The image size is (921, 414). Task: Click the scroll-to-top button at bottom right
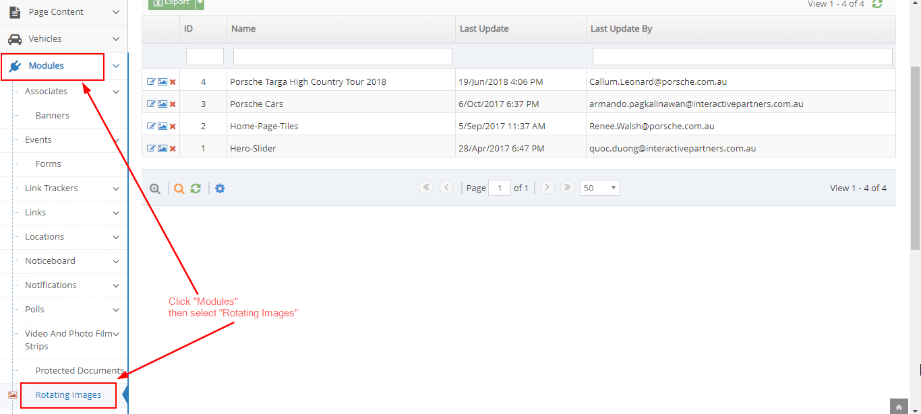click(899, 407)
